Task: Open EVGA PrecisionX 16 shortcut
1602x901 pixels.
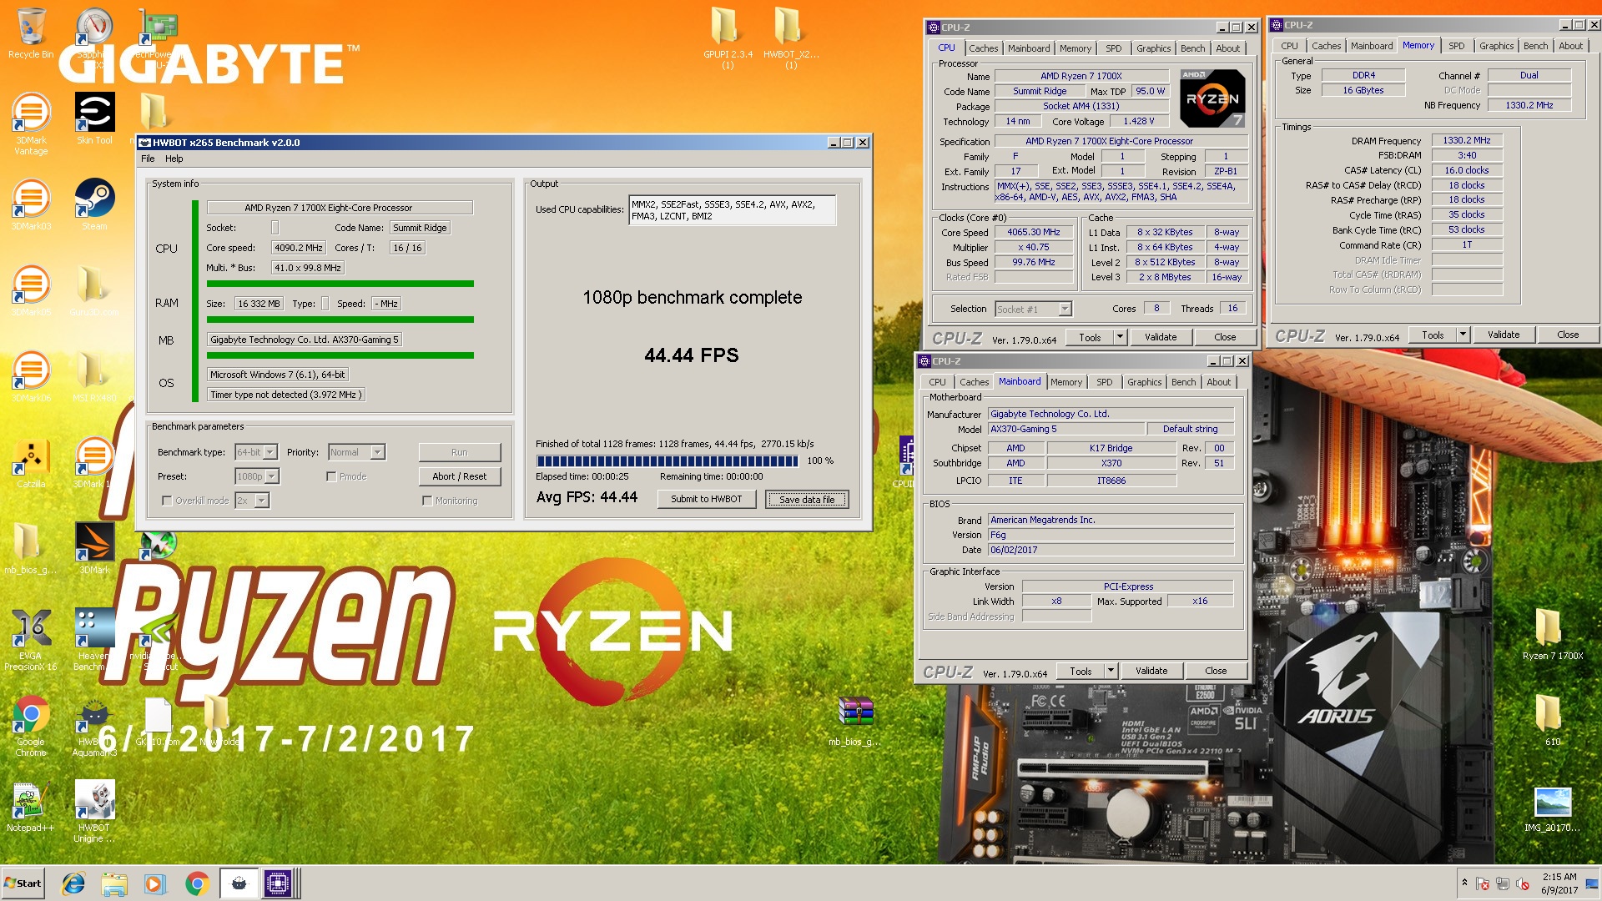Action: coord(31,640)
